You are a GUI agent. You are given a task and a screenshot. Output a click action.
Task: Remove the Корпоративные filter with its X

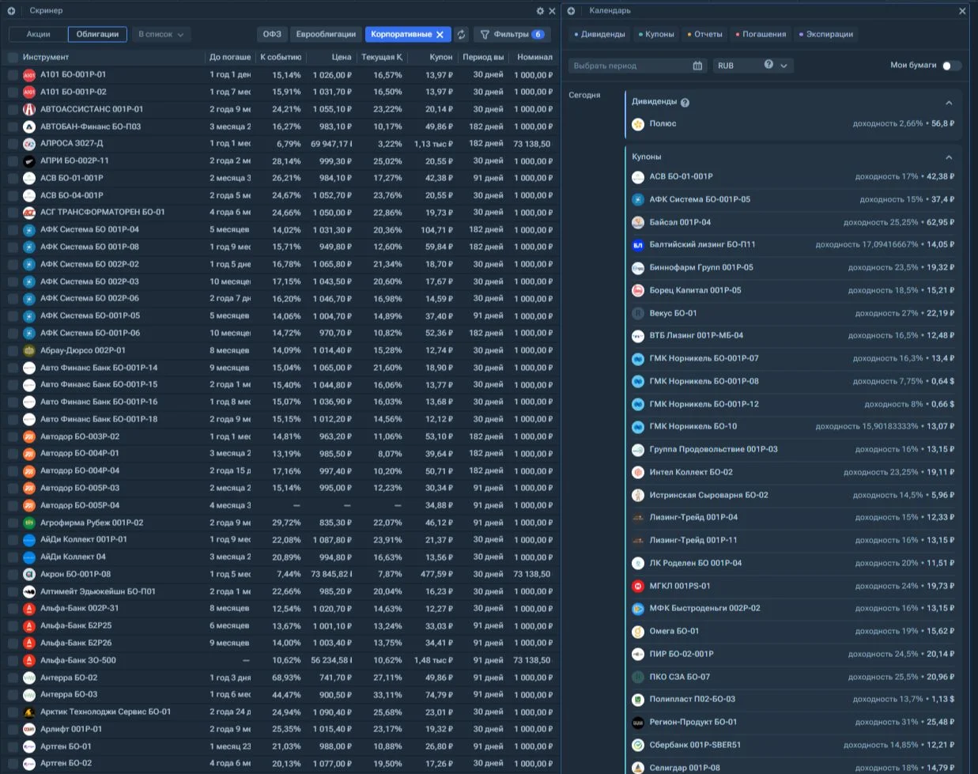pyautogui.click(x=440, y=35)
